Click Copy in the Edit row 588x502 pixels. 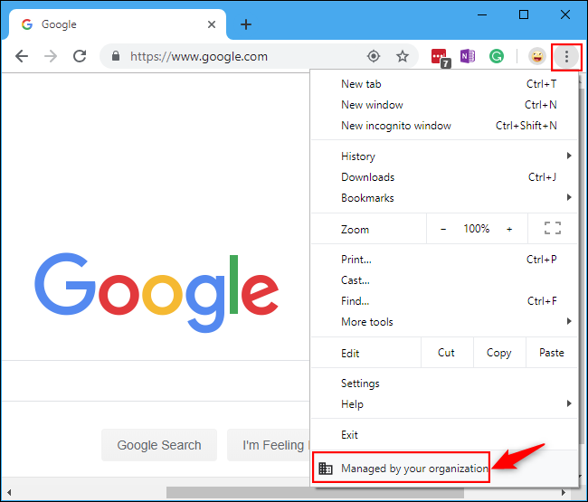click(499, 353)
